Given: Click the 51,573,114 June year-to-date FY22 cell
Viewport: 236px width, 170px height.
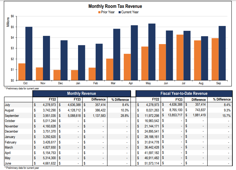Looking at the screenshot, I should (151, 163).
